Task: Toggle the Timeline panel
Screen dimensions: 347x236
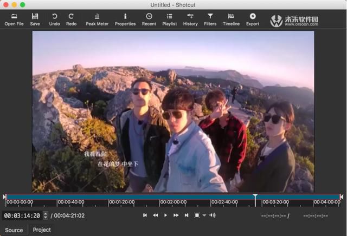Action: point(231,19)
